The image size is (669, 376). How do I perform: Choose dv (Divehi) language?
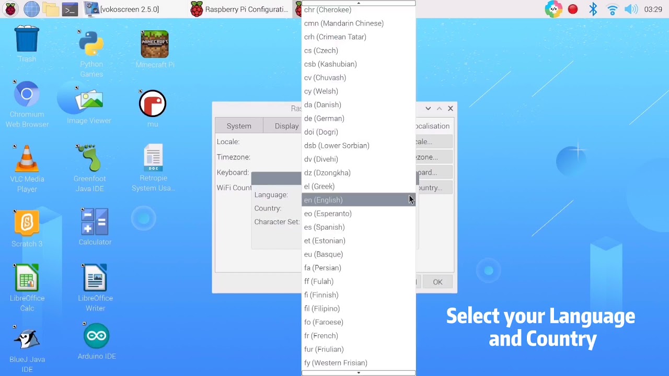tap(359, 159)
